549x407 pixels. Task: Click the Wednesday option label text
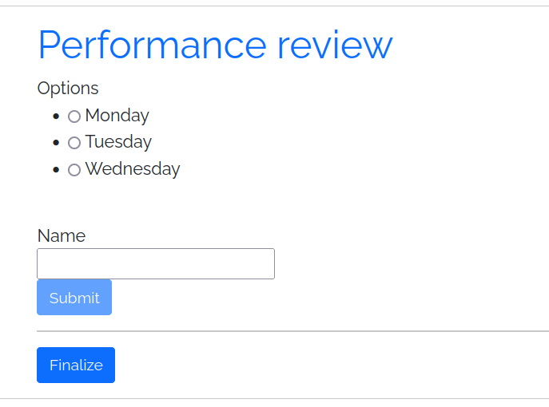[x=133, y=169]
